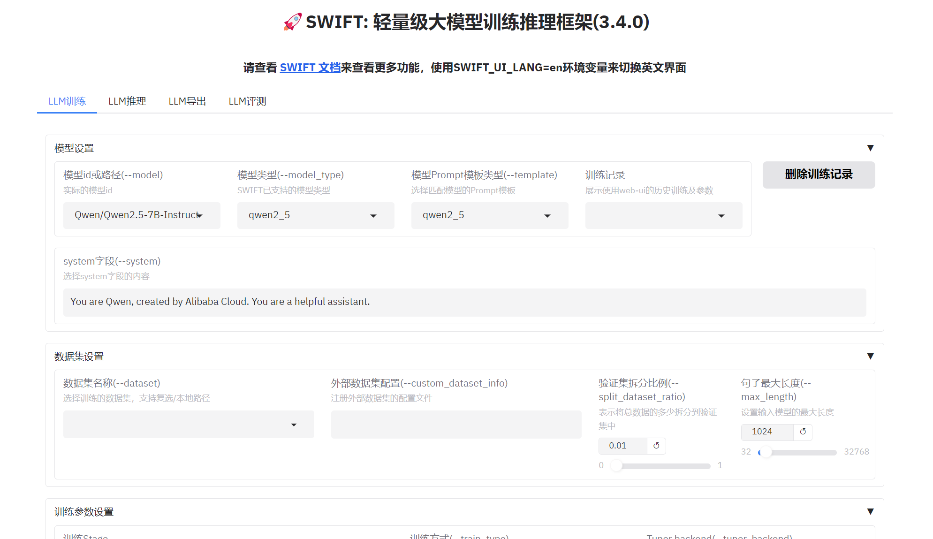The width and height of the screenshot is (933, 539).
Task: Open the SWIFT 文档 link
Action: [x=310, y=68]
